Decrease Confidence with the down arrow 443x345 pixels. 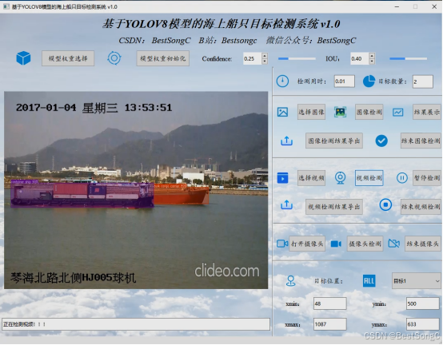(x=265, y=61)
